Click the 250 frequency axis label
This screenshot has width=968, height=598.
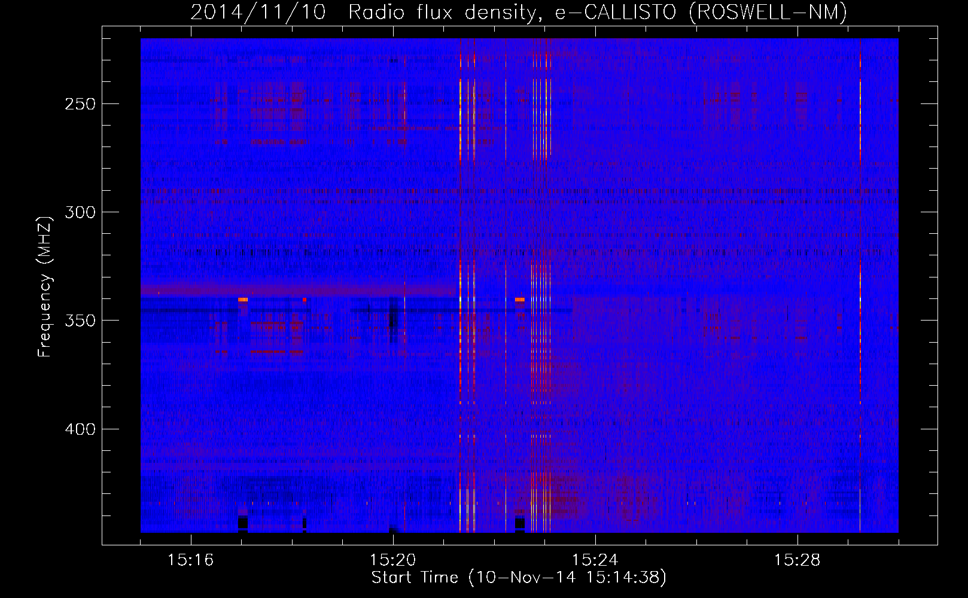79,103
